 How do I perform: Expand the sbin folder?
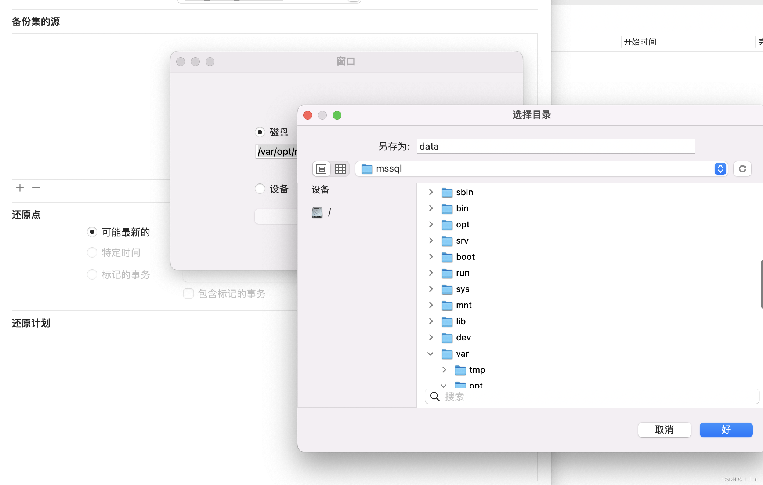point(431,192)
